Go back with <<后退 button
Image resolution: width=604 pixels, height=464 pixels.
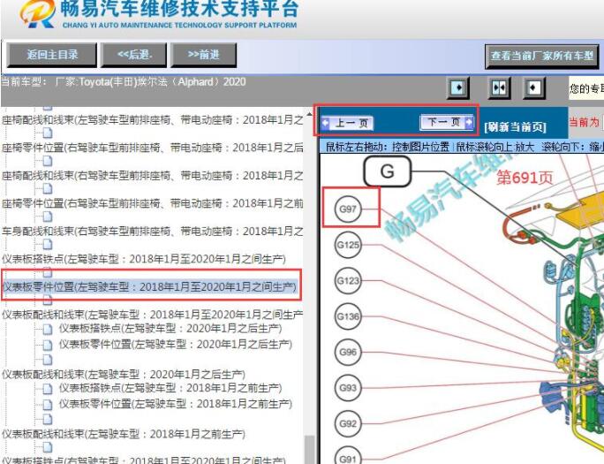click(133, 55)
